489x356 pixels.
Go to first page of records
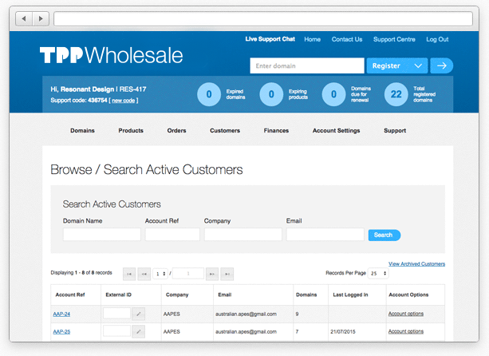(129, 273)
